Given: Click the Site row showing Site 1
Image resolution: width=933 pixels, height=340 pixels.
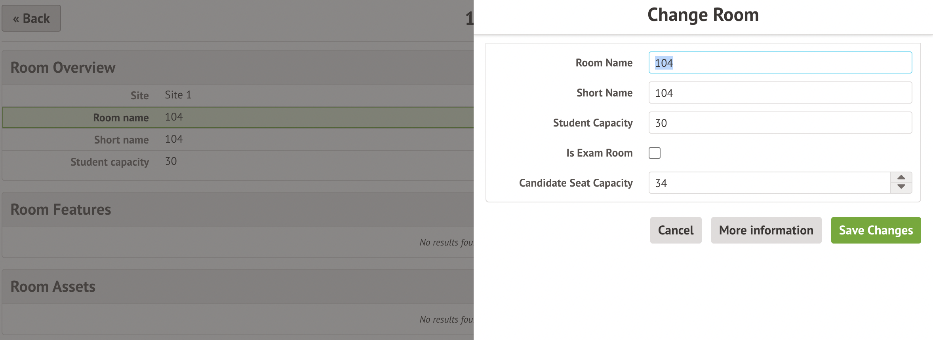Looking at the screenshot, I should [238, 95].
